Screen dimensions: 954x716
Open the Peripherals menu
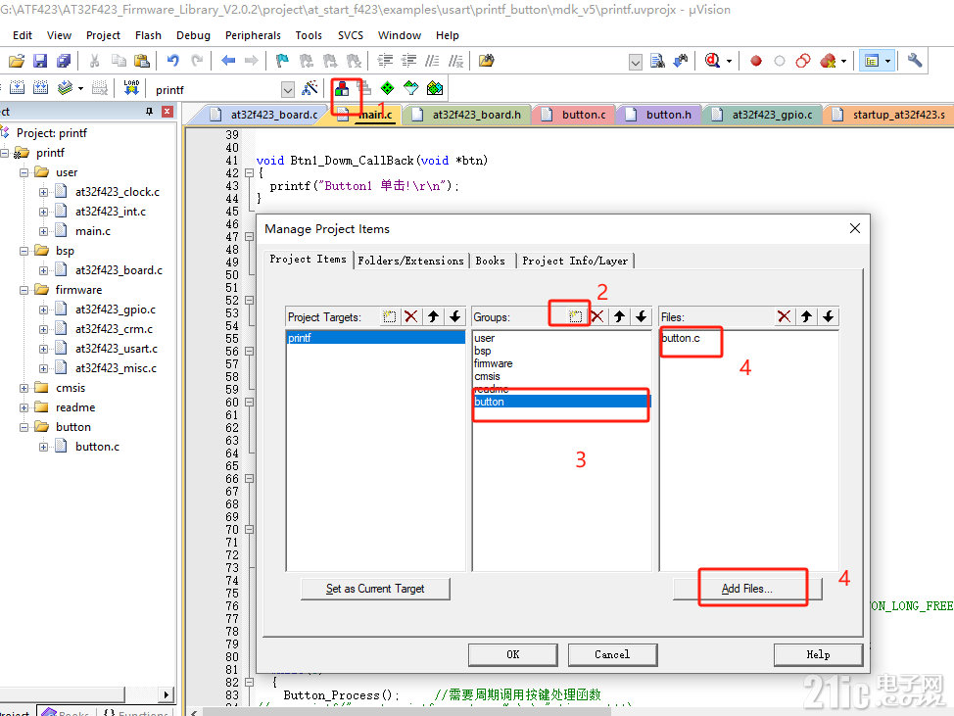coord(253,35)
